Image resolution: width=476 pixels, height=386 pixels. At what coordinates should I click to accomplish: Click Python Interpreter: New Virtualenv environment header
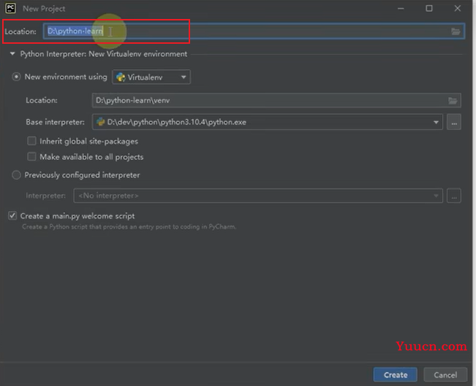(104, 54)
